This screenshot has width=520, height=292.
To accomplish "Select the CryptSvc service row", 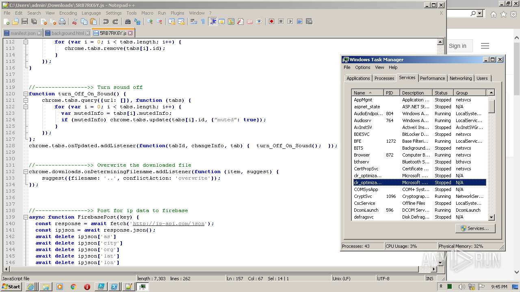I will pos(419,196).
